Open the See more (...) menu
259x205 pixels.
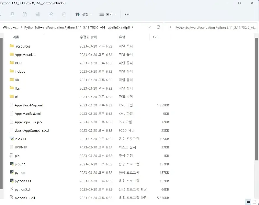coord(127,14)
